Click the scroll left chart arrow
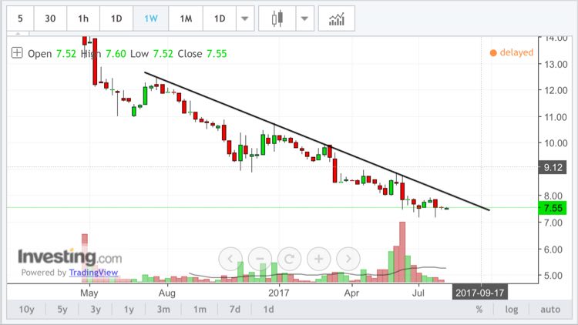The image size is (578, 325). click(230, 259)
